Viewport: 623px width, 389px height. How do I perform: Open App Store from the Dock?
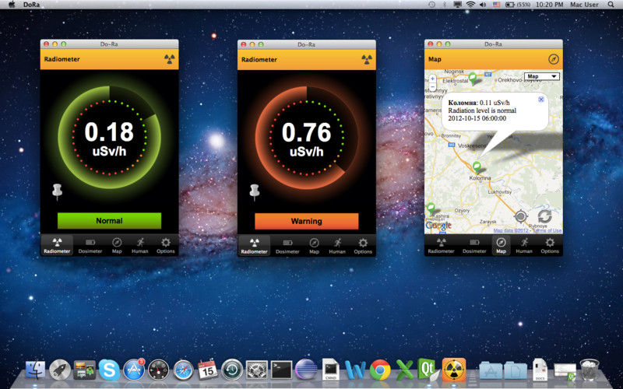(x=134, y=370)
